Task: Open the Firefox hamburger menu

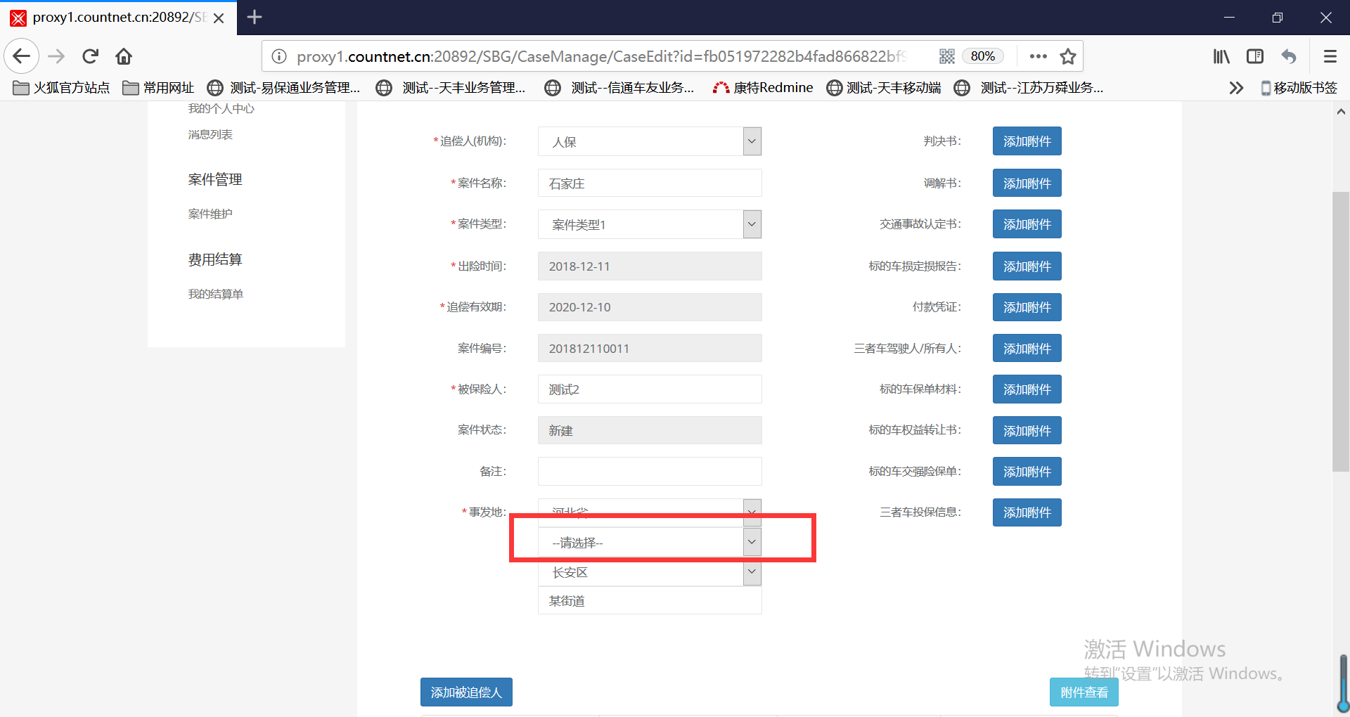Action: (1330, 56)
